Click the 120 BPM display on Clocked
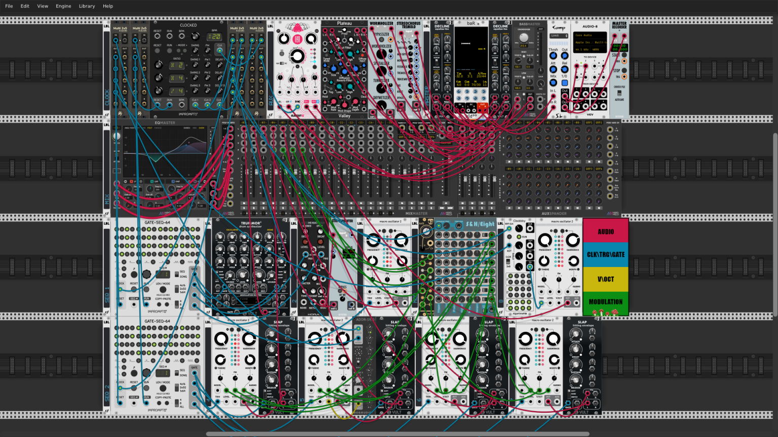The width and height of the screenshot is (778, 437). pyautogui.click(x=214, y=37)
